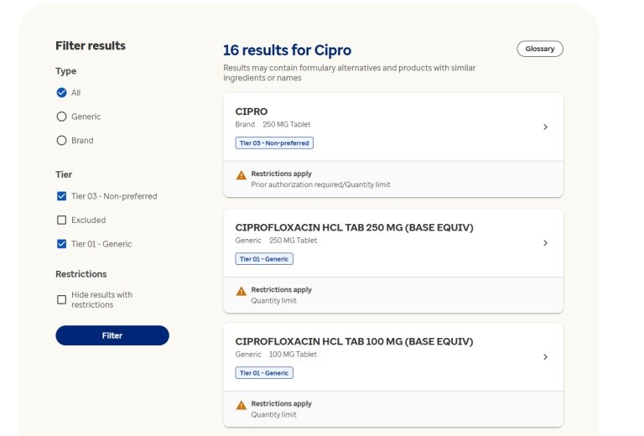
Task: Open the Glossary button
Action: [540, 49]
